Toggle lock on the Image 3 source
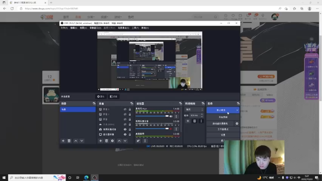 [130, 109]
